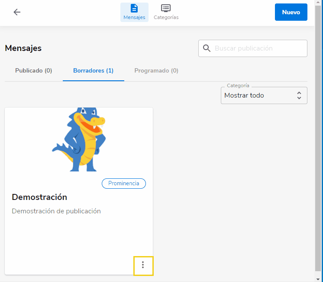Click the vertical scrollbar thumb

tap(319, 138)
